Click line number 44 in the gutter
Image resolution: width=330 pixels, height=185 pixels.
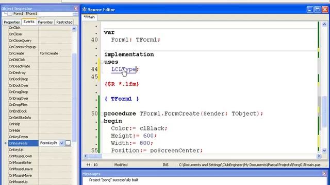pyautogui.click(x=94, y=69)
